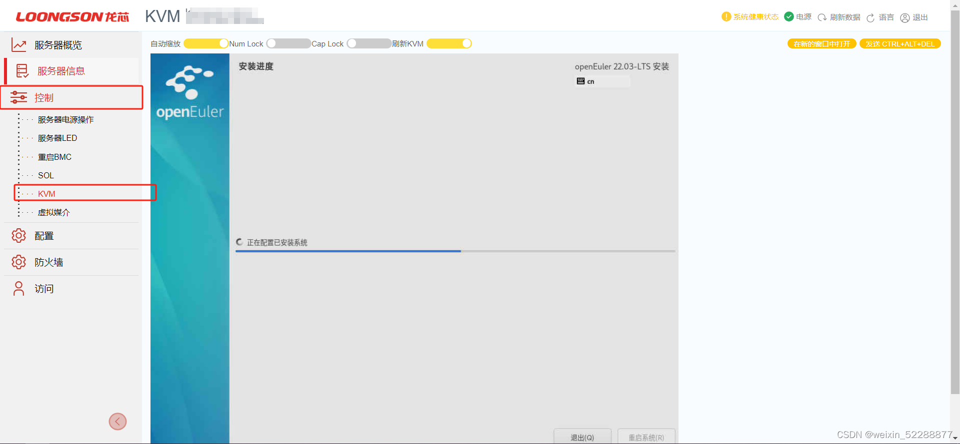Select 重启BMC submenu item

pyautogui.click(x=54, y=157)
